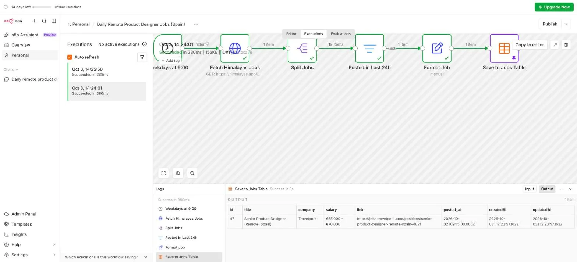Click the n8n logo in sidebar

(13, 21)
